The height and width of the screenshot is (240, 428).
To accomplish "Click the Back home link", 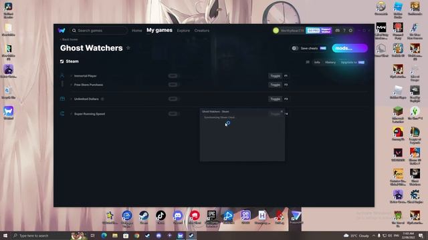I will (x=69, y=39).
